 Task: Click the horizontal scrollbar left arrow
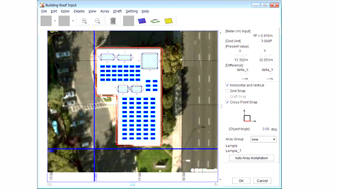(50, 184)
